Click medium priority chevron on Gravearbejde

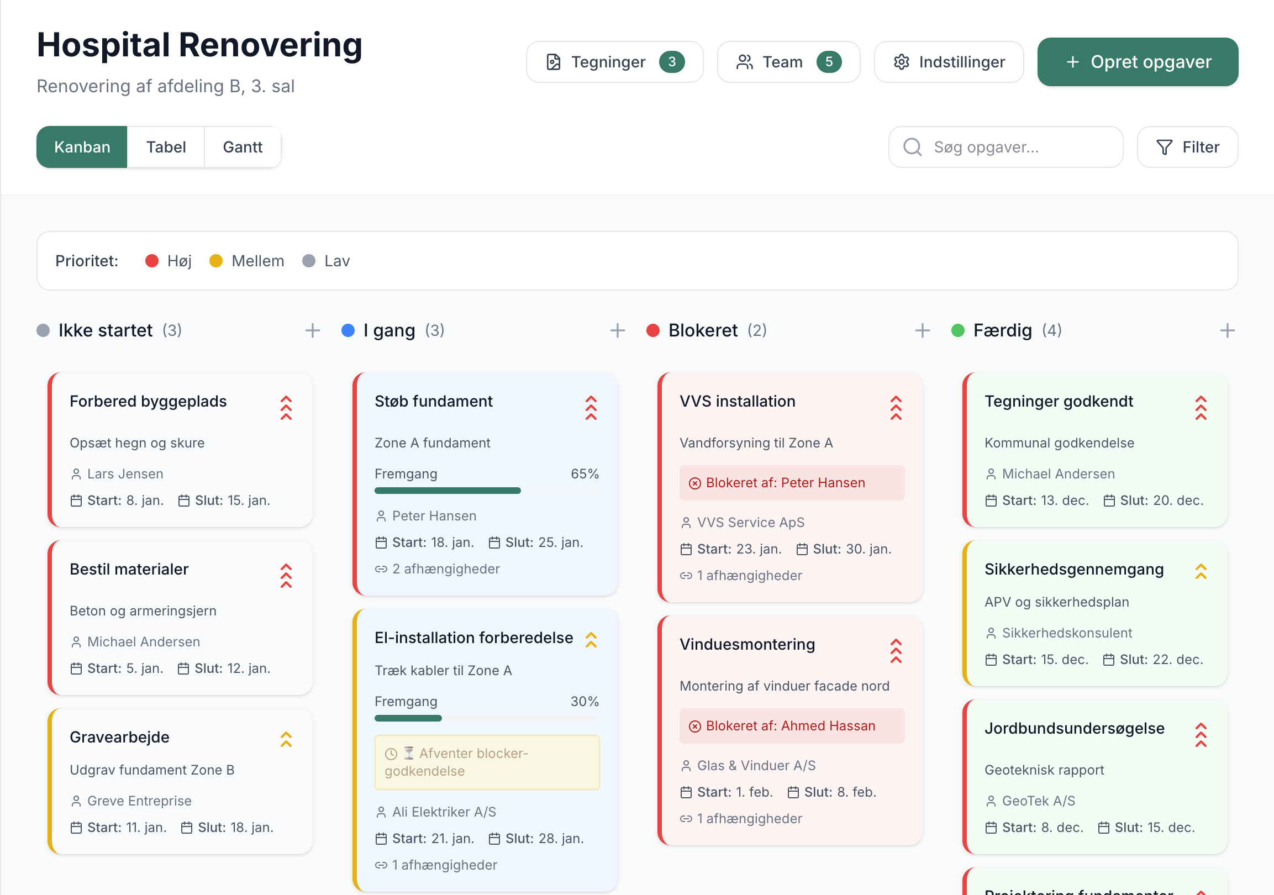(x=286, y=739)
